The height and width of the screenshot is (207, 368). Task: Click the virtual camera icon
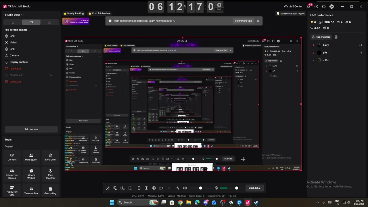(161, 188)
